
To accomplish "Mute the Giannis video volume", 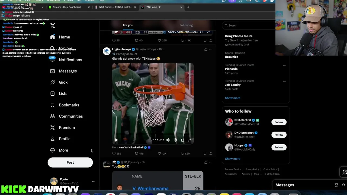I will click(x=168, y=140).
